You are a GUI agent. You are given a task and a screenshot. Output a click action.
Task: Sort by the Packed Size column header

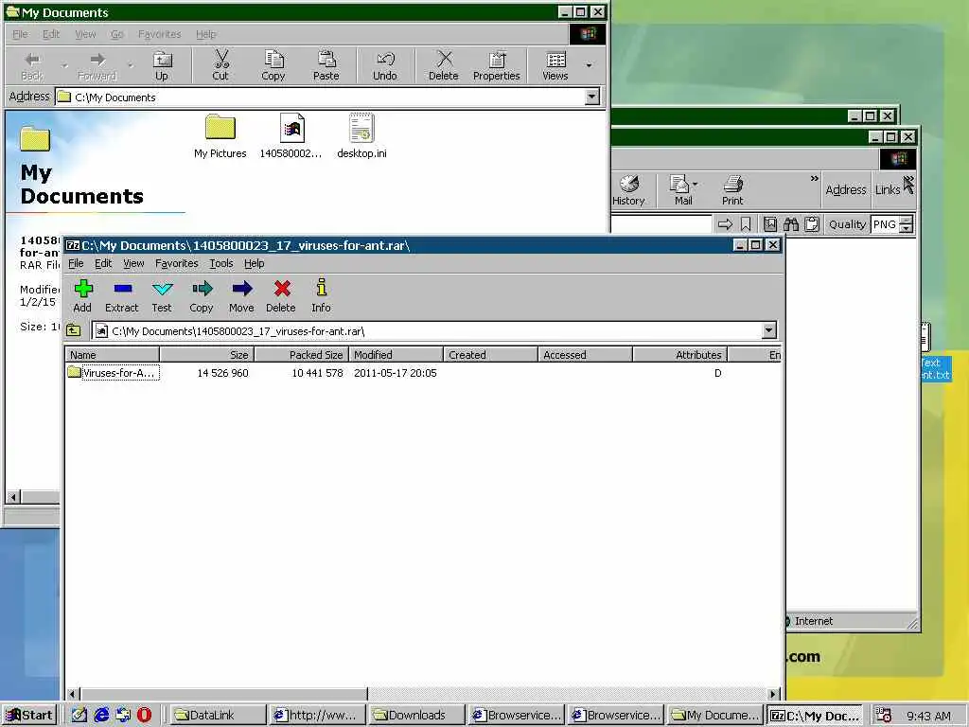pos(302,355)
